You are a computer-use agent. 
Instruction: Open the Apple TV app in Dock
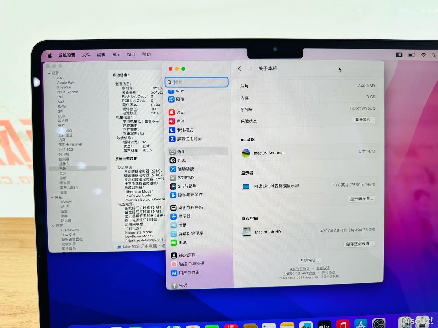324,324
